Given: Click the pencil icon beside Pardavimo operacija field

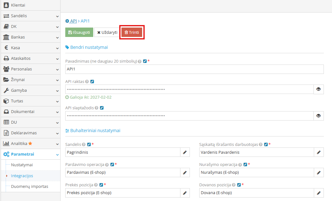Looking at the screenshot, I should click(x=185, y=173).
